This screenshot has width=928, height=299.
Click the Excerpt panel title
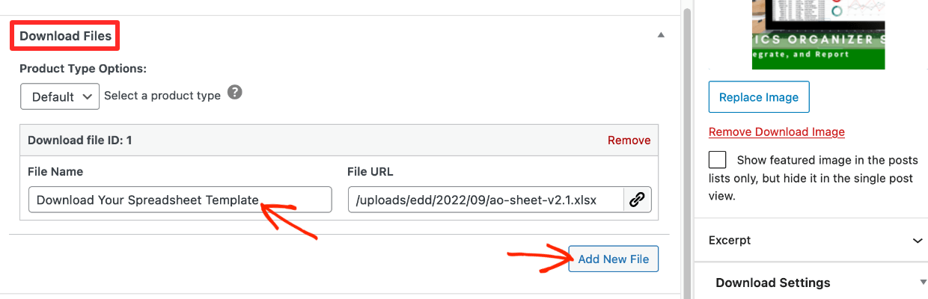coord(730,241)
